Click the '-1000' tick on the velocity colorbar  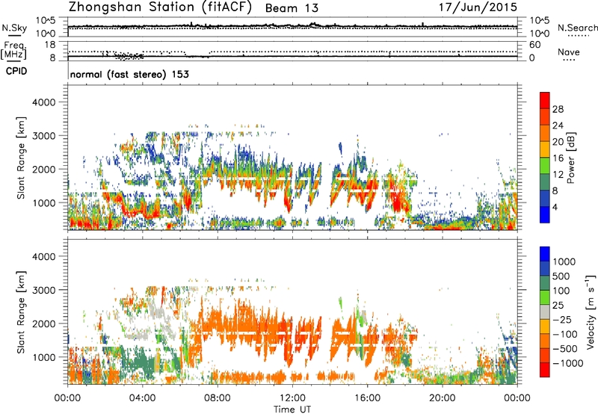[567, 363]
